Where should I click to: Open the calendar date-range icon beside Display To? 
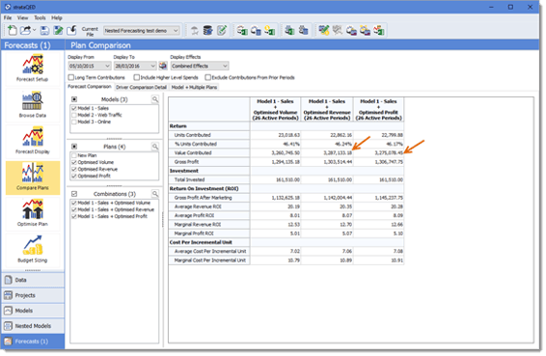click(x=163, y=66)
